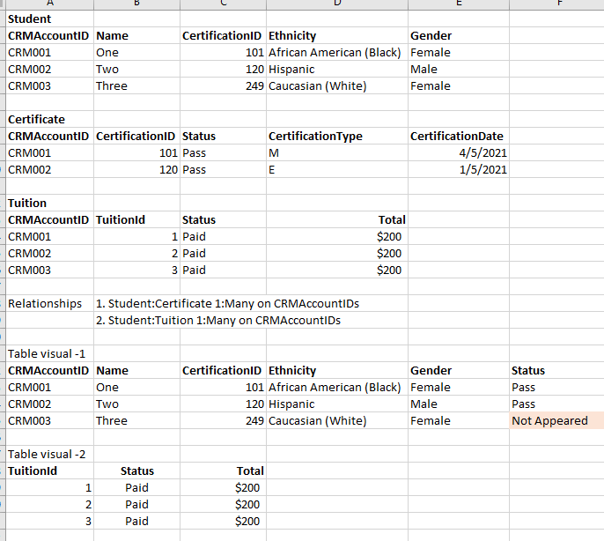This screenshot has width=604, height=541.
Task: Click 'Total' header in Table visual -2
Action: (223, 471)
